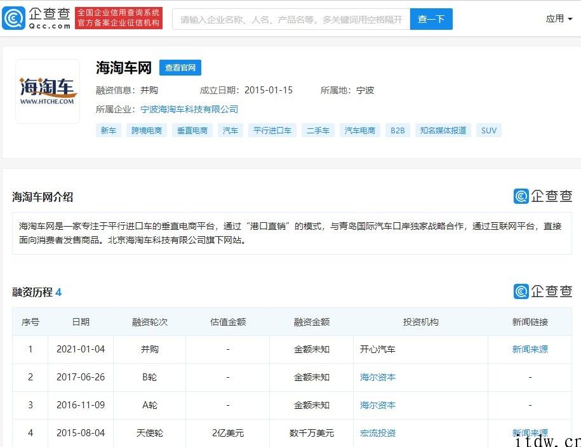Open the 宁波海淘车科技有限公司 company link
Image resolution: width=581 pixels, height=447 pixels.
point(189,109)
